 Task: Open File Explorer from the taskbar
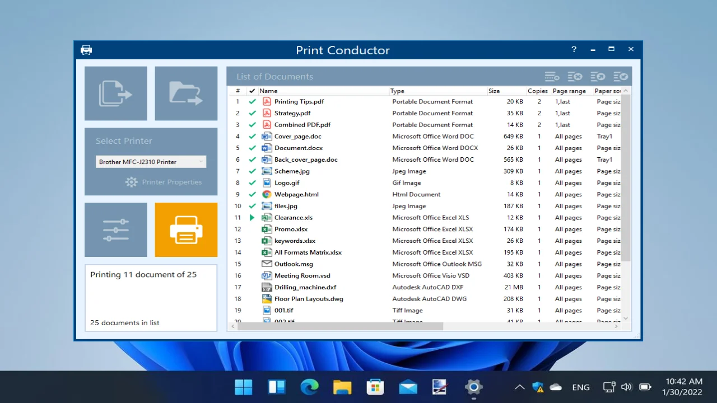pos(342,387)
